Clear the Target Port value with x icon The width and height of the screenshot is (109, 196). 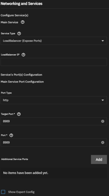click(x=103, y=121)
